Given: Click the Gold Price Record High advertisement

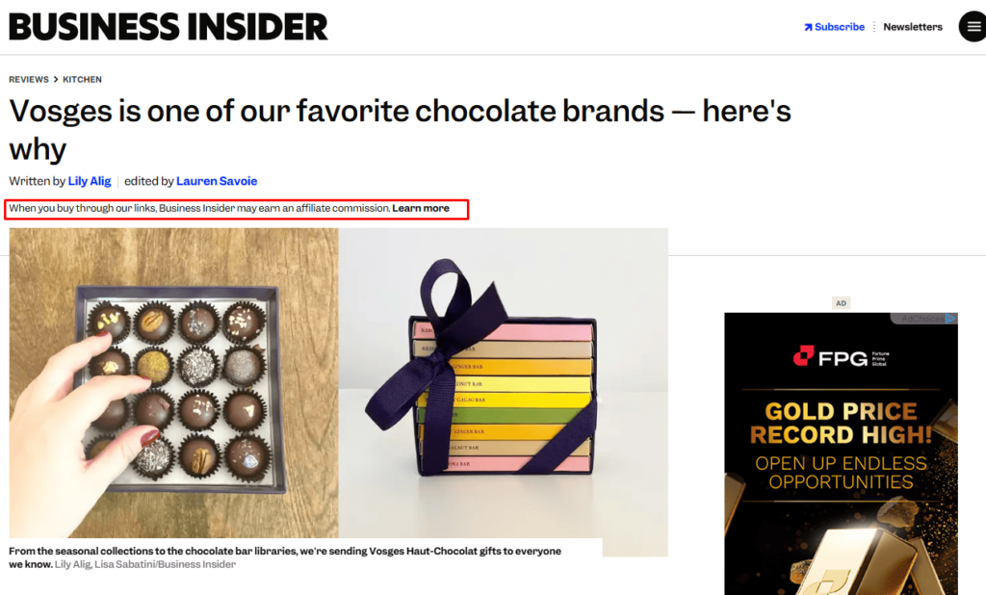Looking at the screenshot, I should pyautogui.click(x=841, y=453).
